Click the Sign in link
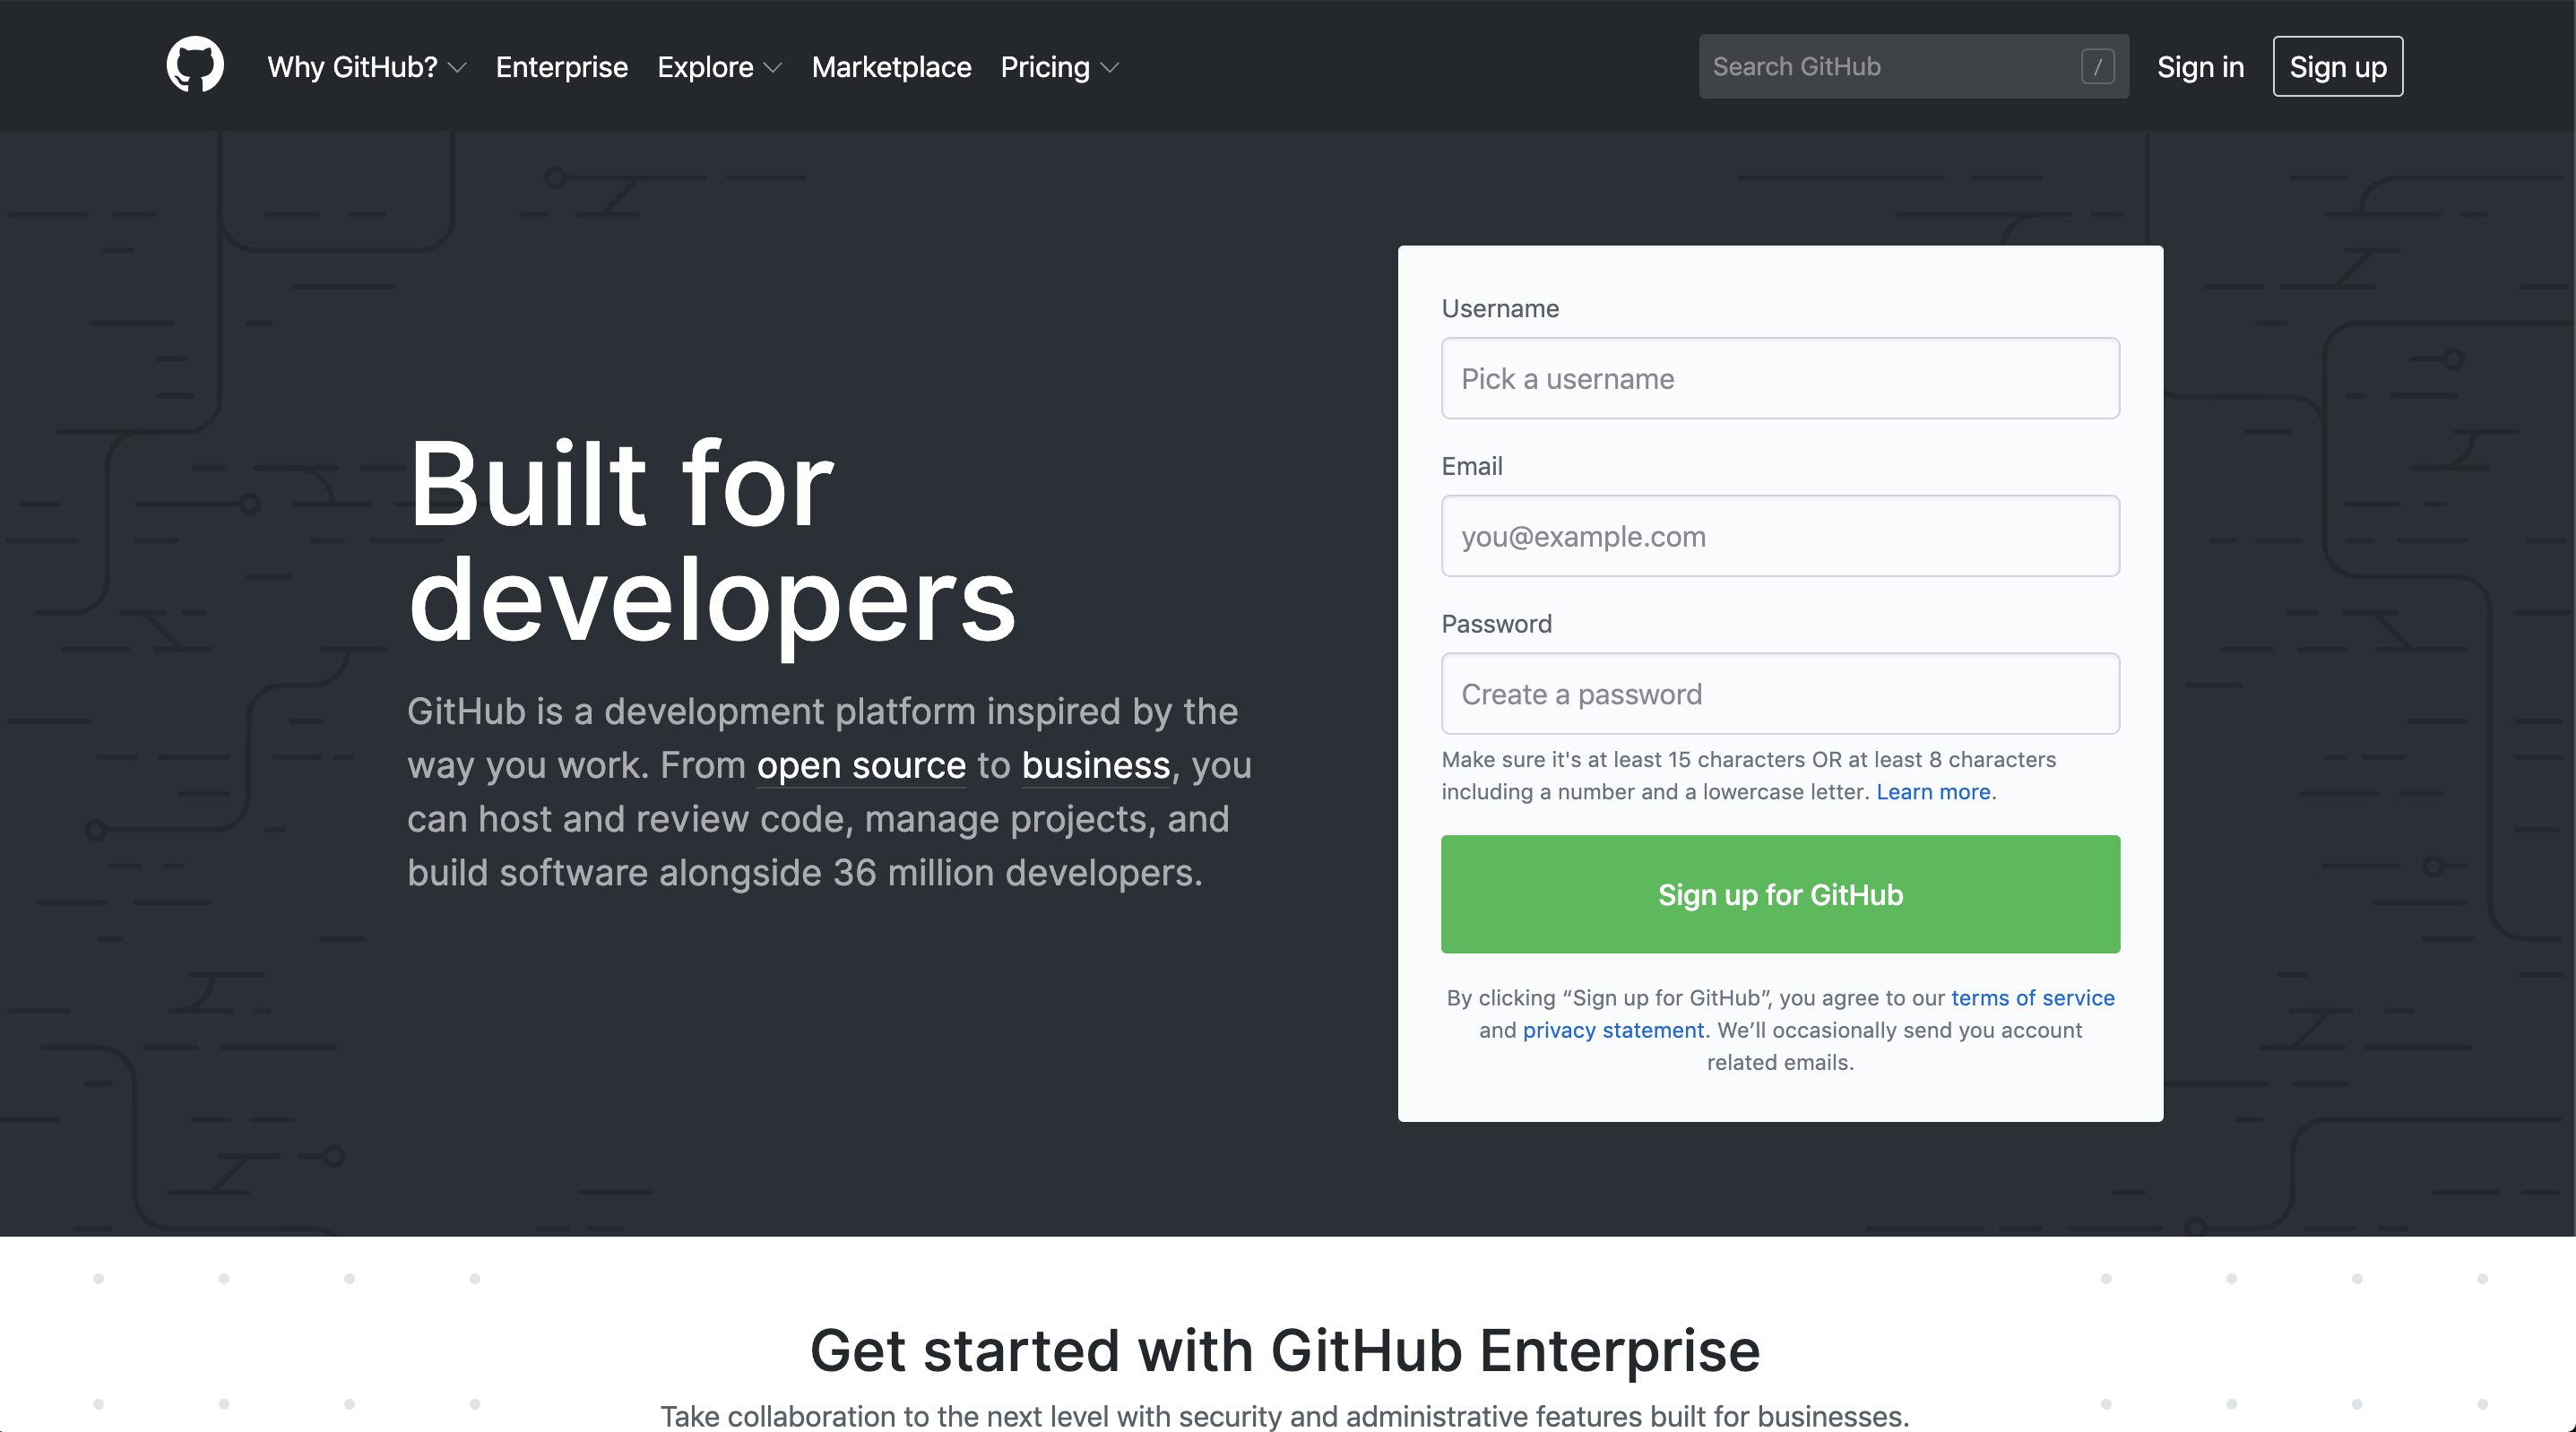 2200,67
